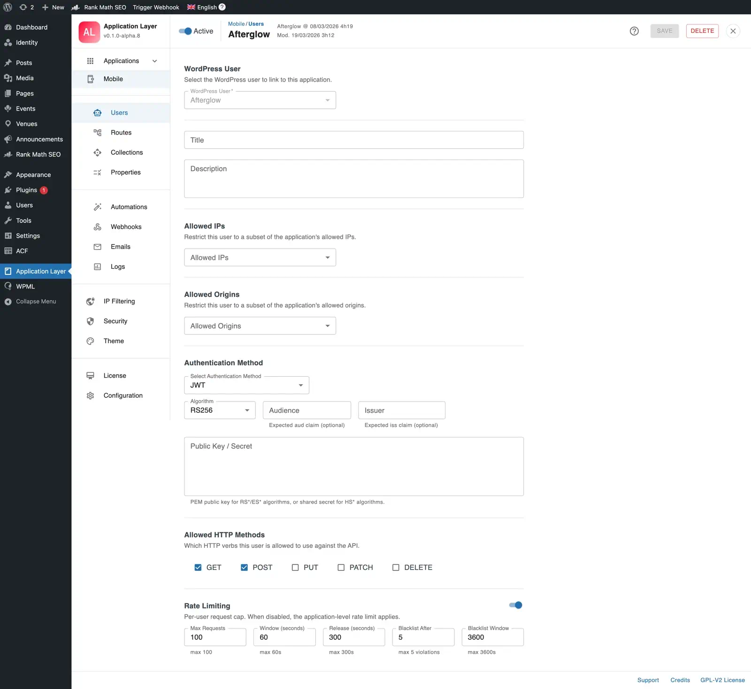Open the Security settings

tap(115, 321)
